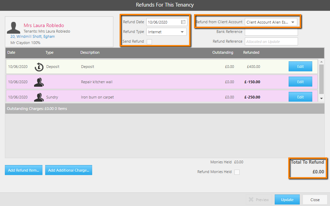Click the Monies Held £0.00 value
The width and height of the screenshot is (330, 206).
[x=239, y=162]
